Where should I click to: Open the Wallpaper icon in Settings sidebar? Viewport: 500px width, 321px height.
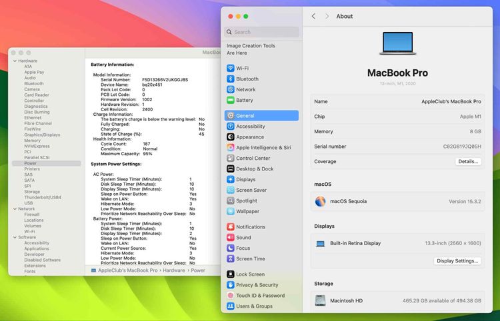point(231,211)
